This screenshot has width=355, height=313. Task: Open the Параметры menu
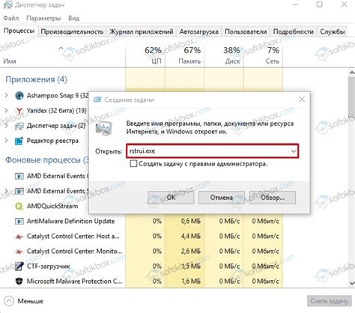(43, 18)
